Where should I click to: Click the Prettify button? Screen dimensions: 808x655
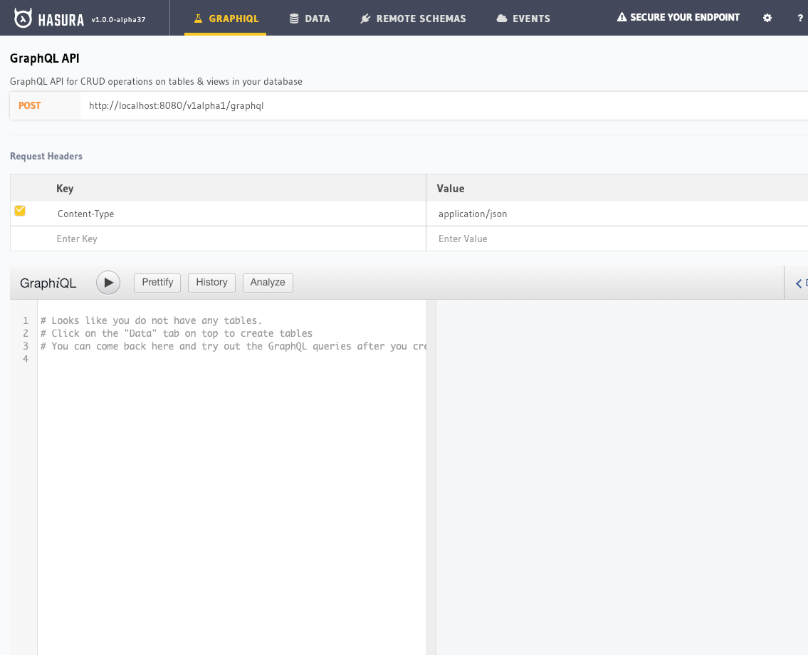pyautogui.click(x=157, y=283)
